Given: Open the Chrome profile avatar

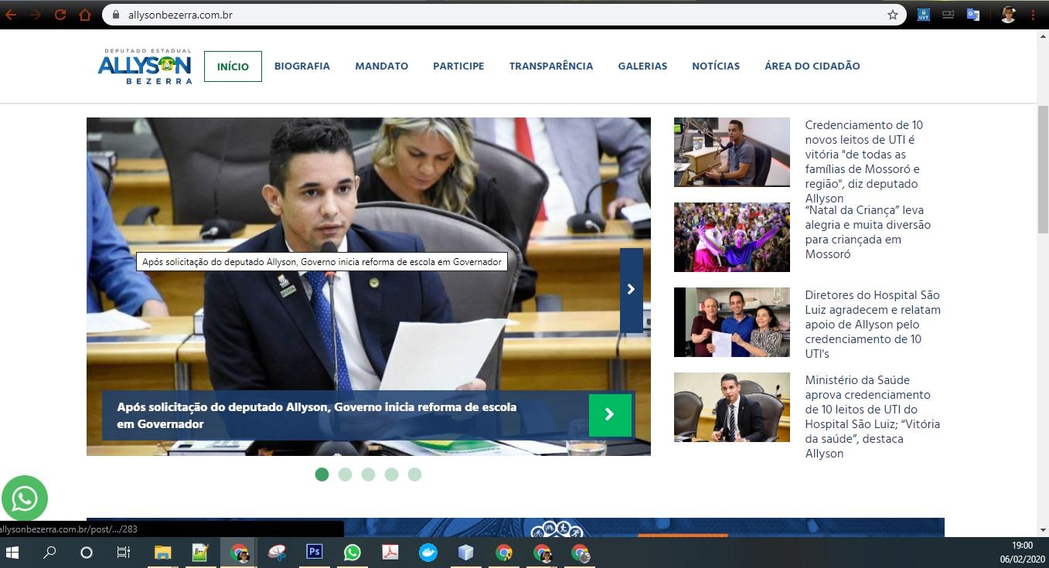Looking at the screenshot, I should tap(1008, 15).
